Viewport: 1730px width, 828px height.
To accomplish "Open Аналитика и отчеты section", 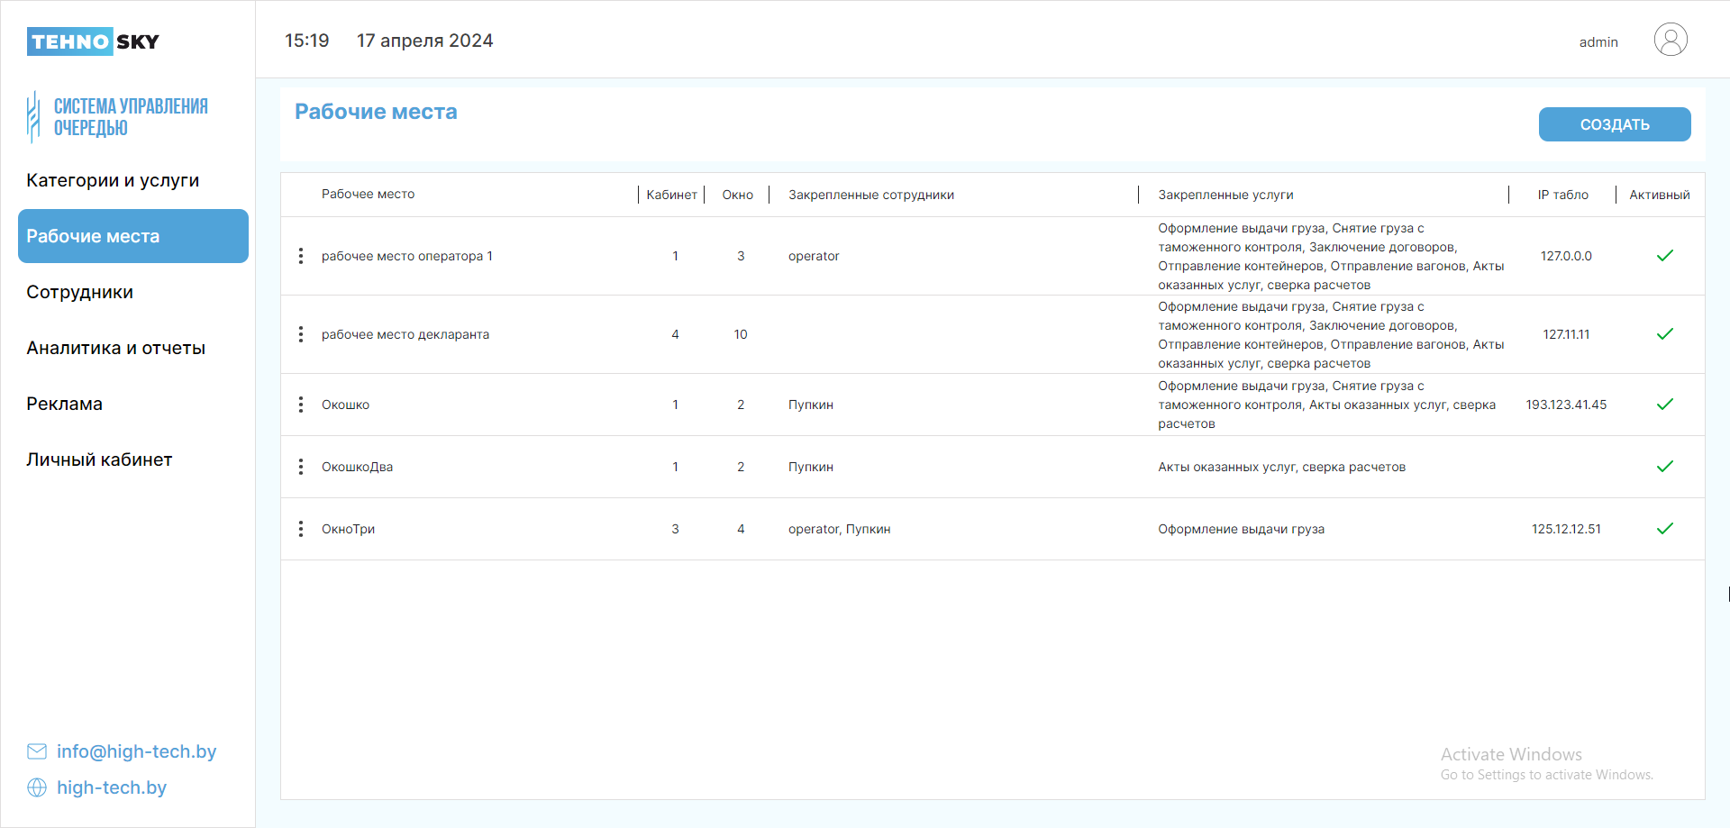I will (x=116, y=348).
